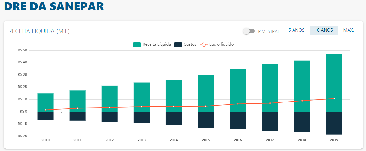
Task: Click the 2012 green revenue bar
Action: 109,99
